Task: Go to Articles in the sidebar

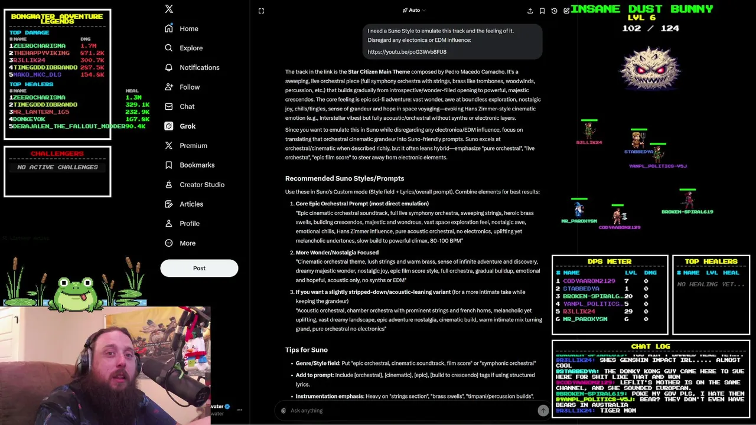Action: (x=184, y=204)
